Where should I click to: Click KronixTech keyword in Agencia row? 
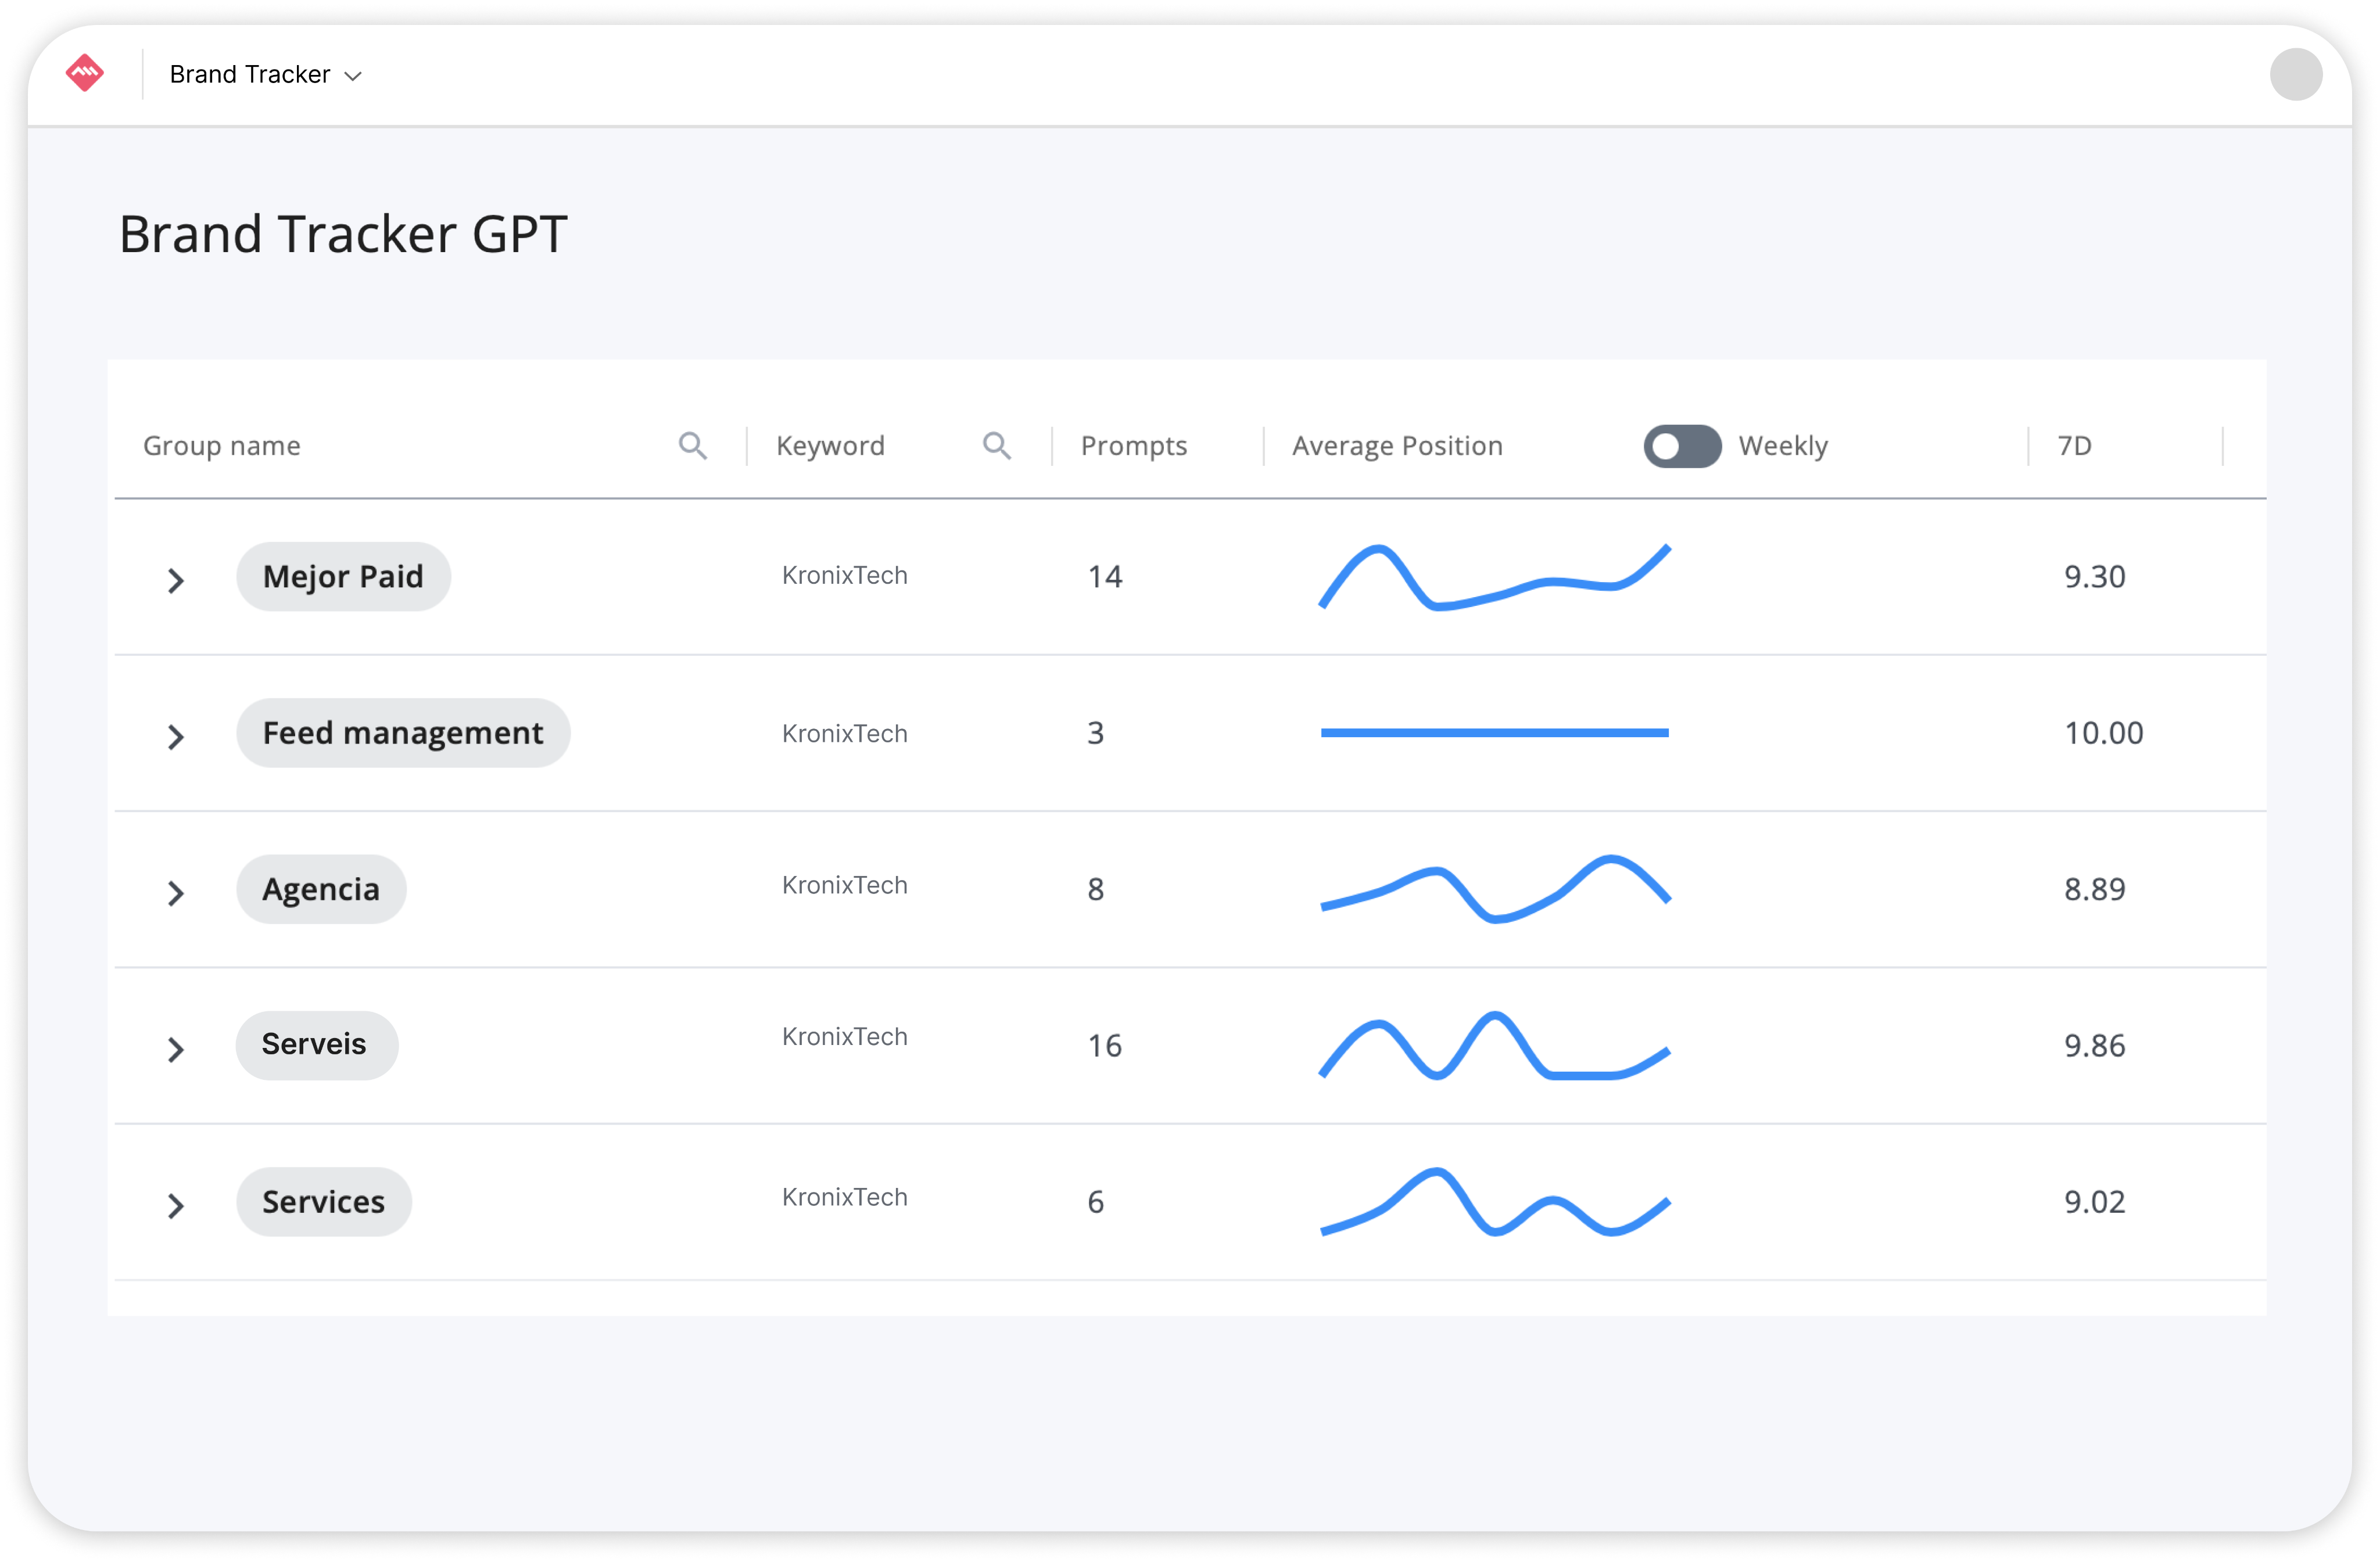click(845, 885)
